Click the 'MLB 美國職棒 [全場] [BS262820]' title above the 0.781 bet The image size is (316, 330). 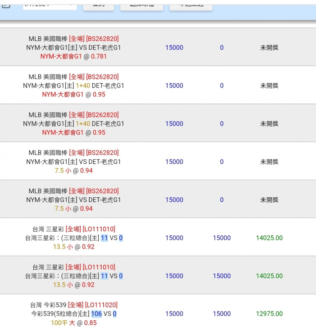tap(74, 39)
